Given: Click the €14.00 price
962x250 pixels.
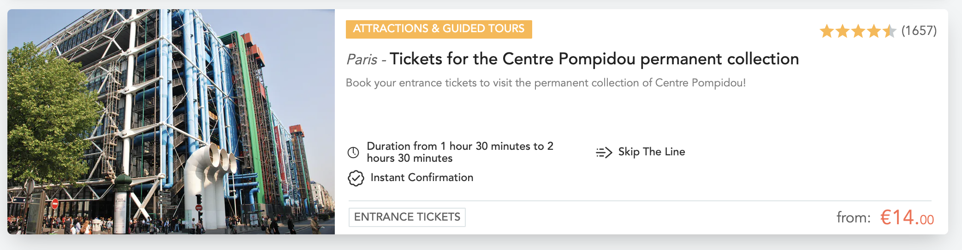Looking at the screenshot, I should [907, 217].
